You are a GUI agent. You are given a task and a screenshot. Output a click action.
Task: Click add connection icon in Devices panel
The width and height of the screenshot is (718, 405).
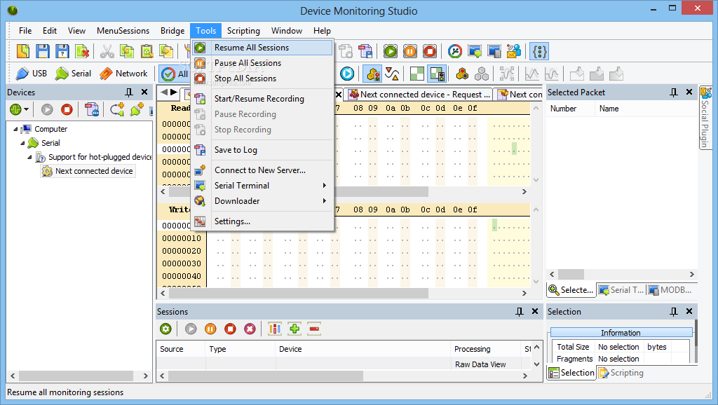(x=117, y=110)
